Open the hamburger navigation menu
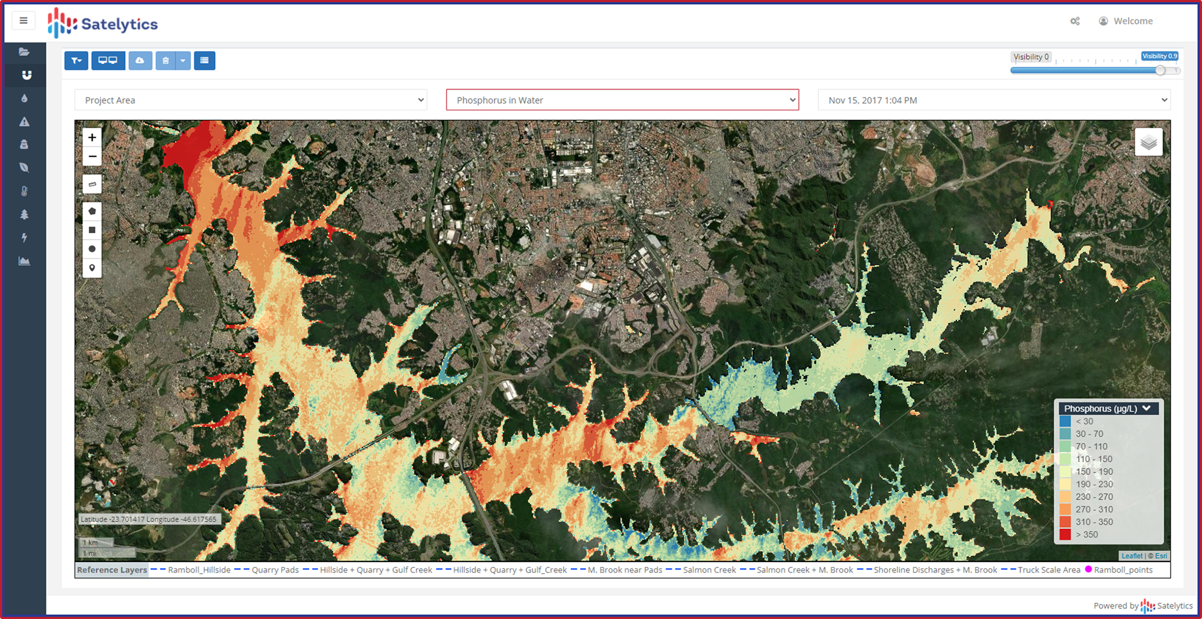Image resolution: width=1202 pixels, height=619 pixels. [x=23, y=21]
